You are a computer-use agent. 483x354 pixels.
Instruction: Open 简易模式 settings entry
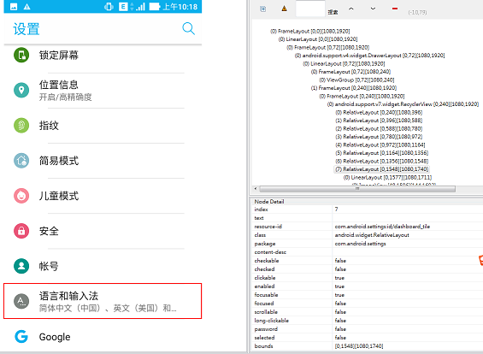click(103, 161)
